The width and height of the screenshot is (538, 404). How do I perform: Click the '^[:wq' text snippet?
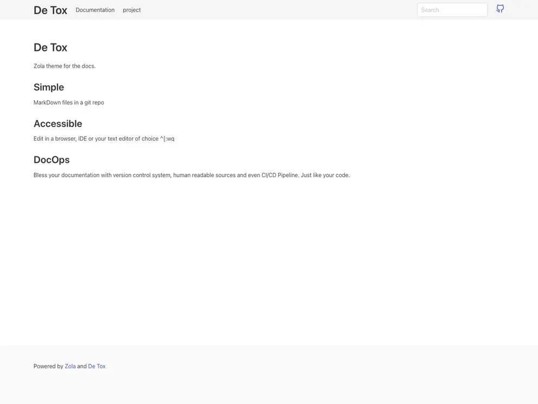click(x=167, y=138)
